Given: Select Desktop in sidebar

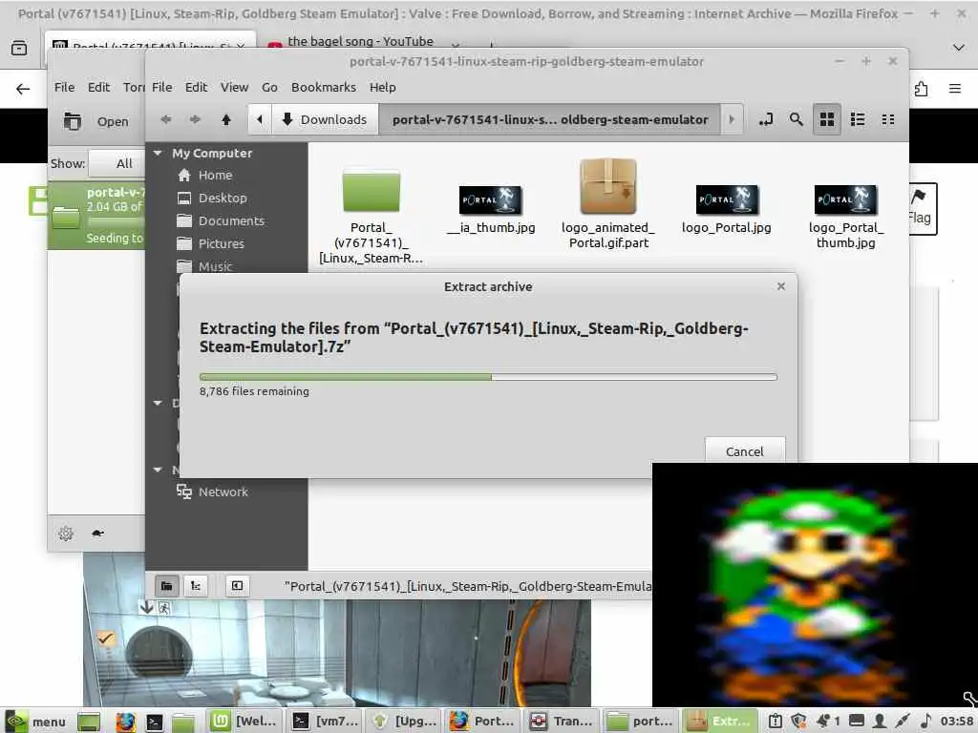Looking at the screenshot, I should tap(223, 199).
